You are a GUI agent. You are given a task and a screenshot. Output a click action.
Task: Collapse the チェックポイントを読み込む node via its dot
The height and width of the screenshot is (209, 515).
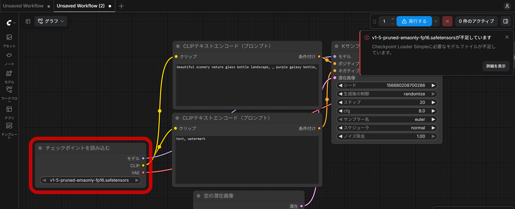click(40, 148)
